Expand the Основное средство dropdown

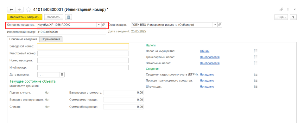click(x=99, y=25)
